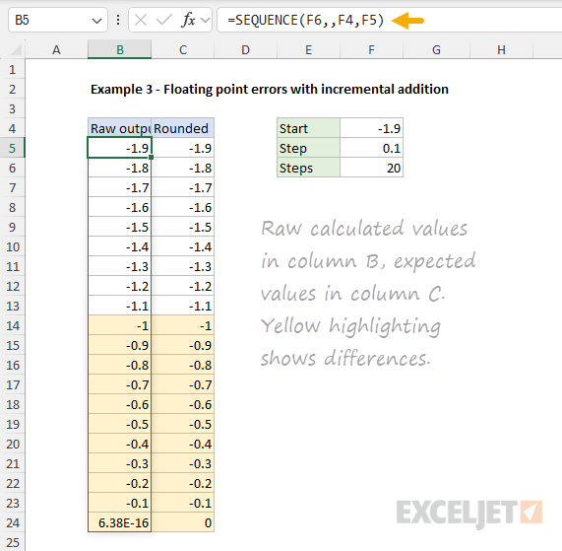This screenshot has height=551, width=562.
Task: Select cell C24 containing 0
Action: (x=183, y=522)
